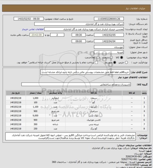Image resolution: width=153 pixels, height=168 pixels.
Task: Select the تیرچه بتنی item name
Action: [x=94, y=124]
